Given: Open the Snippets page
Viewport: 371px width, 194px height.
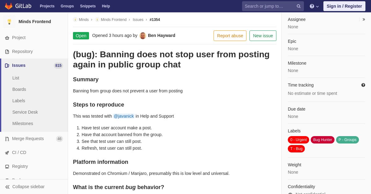Looking at the screenshot, I should click(88, 6).
